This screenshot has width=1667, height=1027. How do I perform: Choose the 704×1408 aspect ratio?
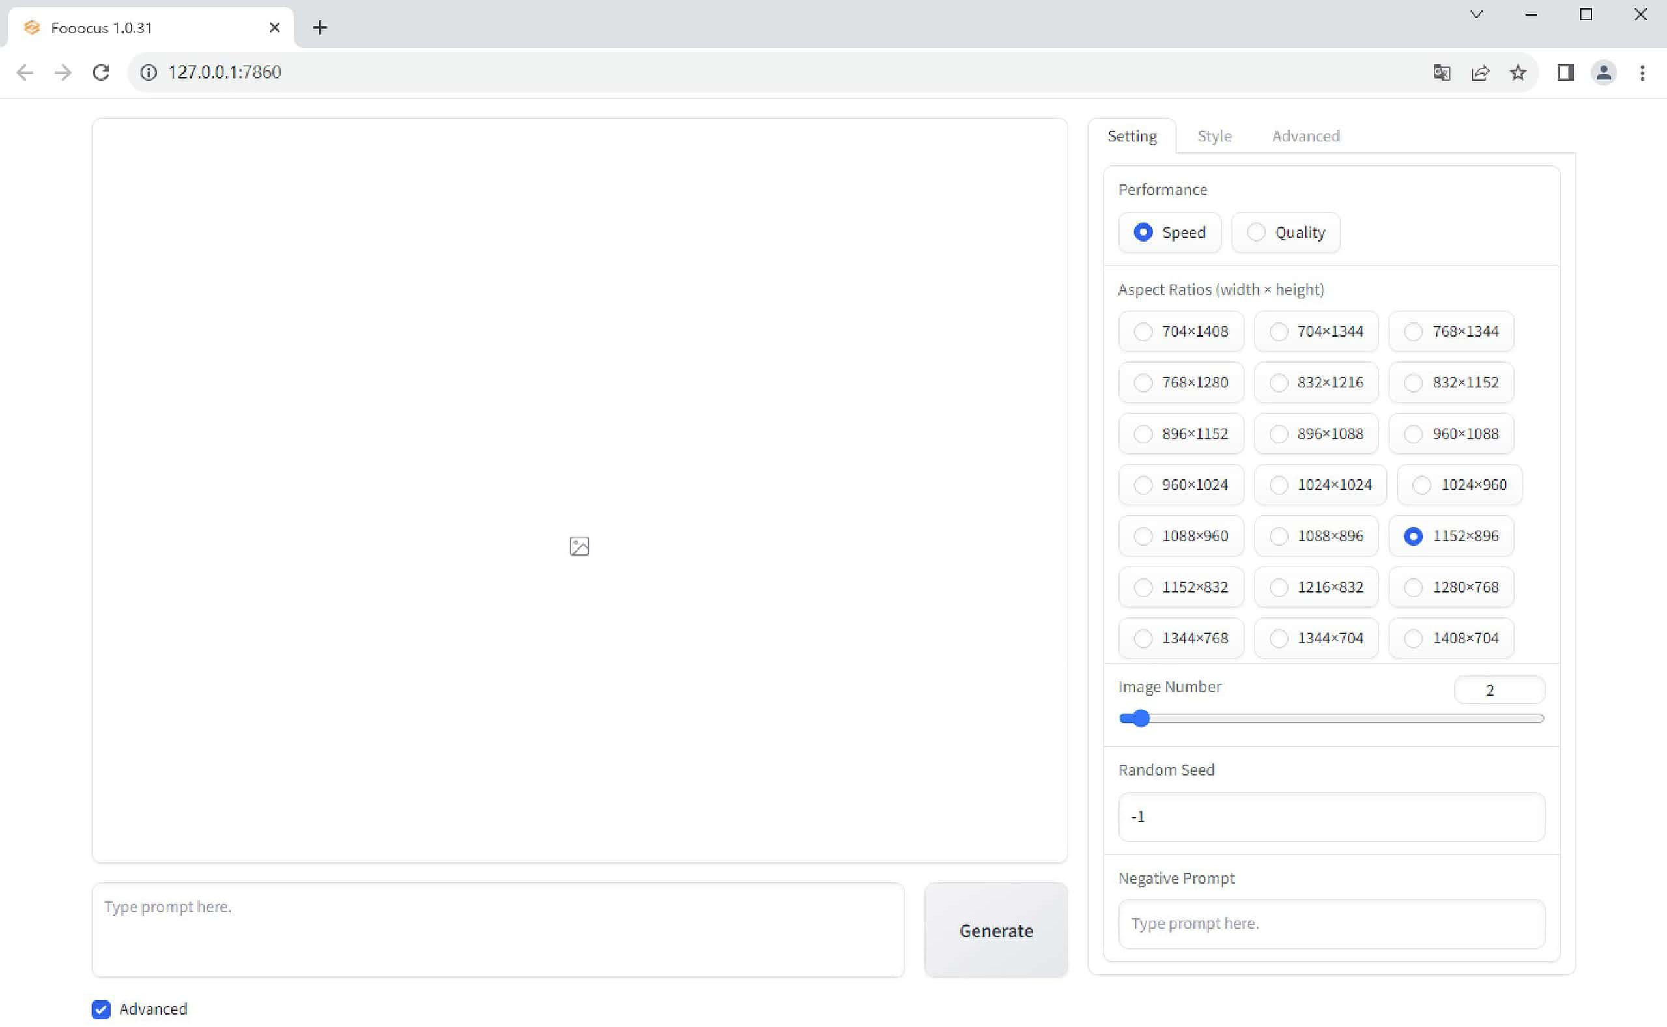pyautogui.click(x=1181, y=331)
